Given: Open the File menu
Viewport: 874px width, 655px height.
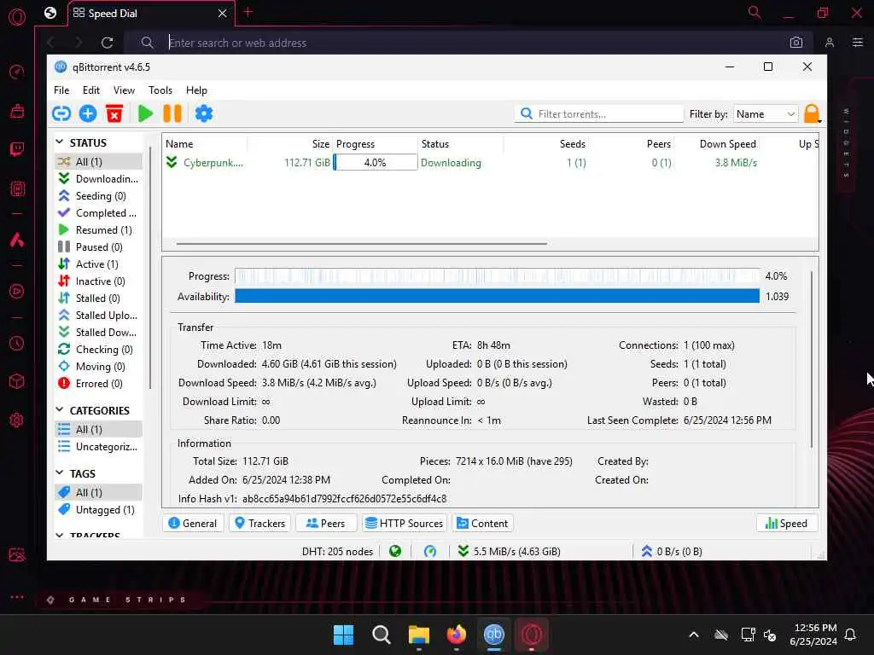Looking at the screenshot, I should pos(61,90).
